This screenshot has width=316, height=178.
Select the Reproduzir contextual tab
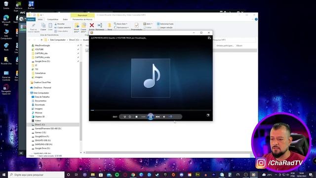(x=82, y=15)
